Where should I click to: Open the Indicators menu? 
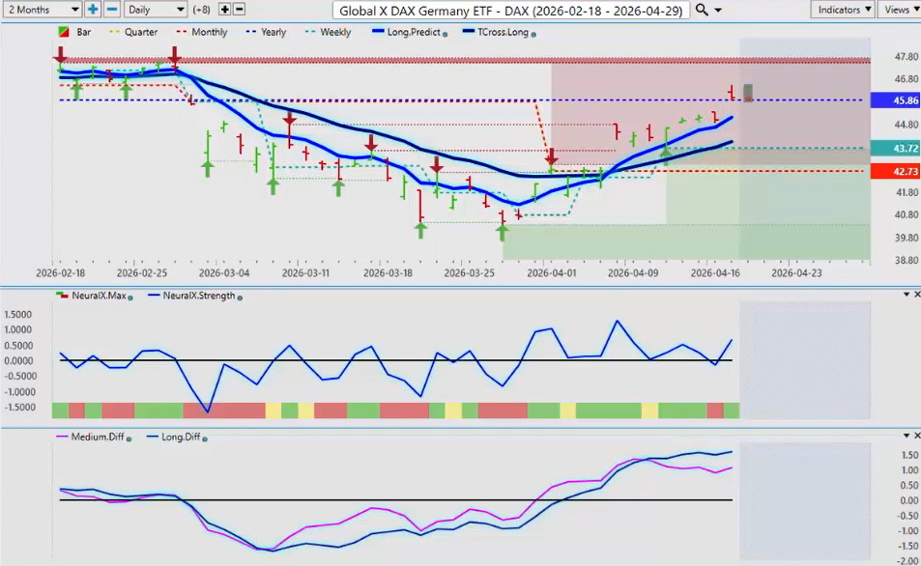tap(843, 9)
